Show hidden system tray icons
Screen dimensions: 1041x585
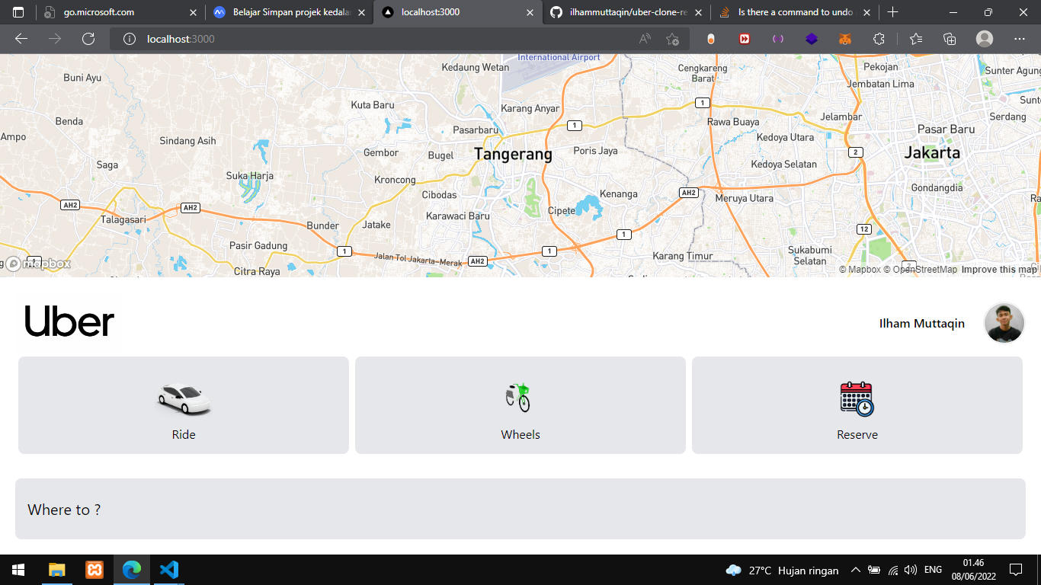pyautogui.click(x=855, y=570)
